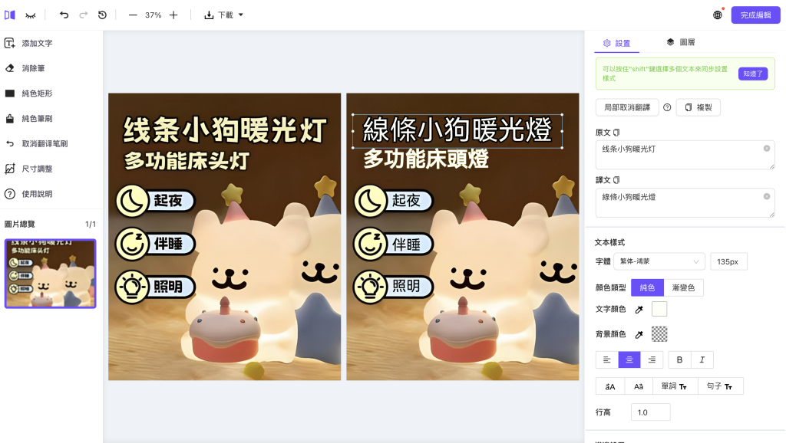Open the 文字顏色 color swatch
Screen dimensions: 786x443
[659, 309]
